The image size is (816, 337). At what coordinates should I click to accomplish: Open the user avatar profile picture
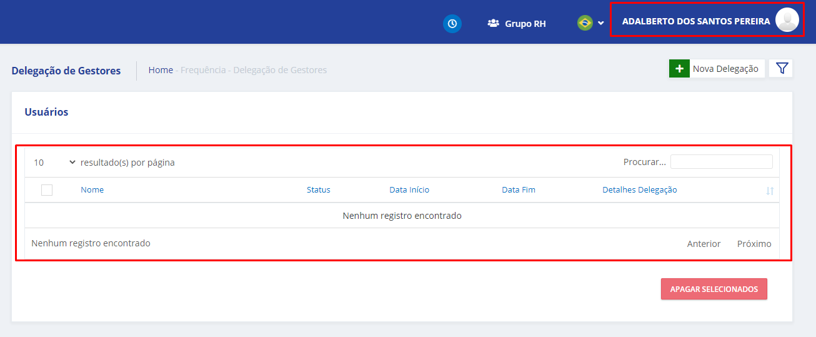[787, 20]
